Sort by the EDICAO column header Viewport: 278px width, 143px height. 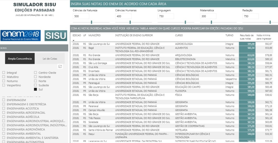77,36
